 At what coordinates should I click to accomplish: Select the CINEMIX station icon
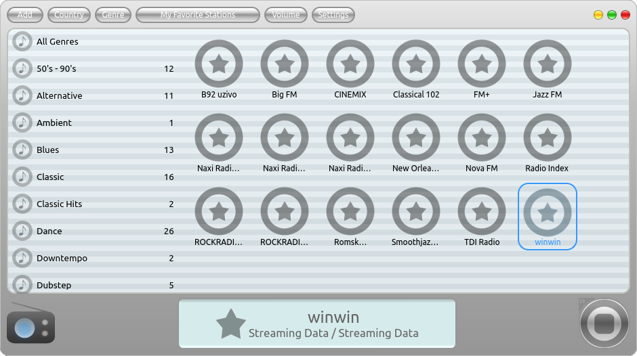point(350,64)
